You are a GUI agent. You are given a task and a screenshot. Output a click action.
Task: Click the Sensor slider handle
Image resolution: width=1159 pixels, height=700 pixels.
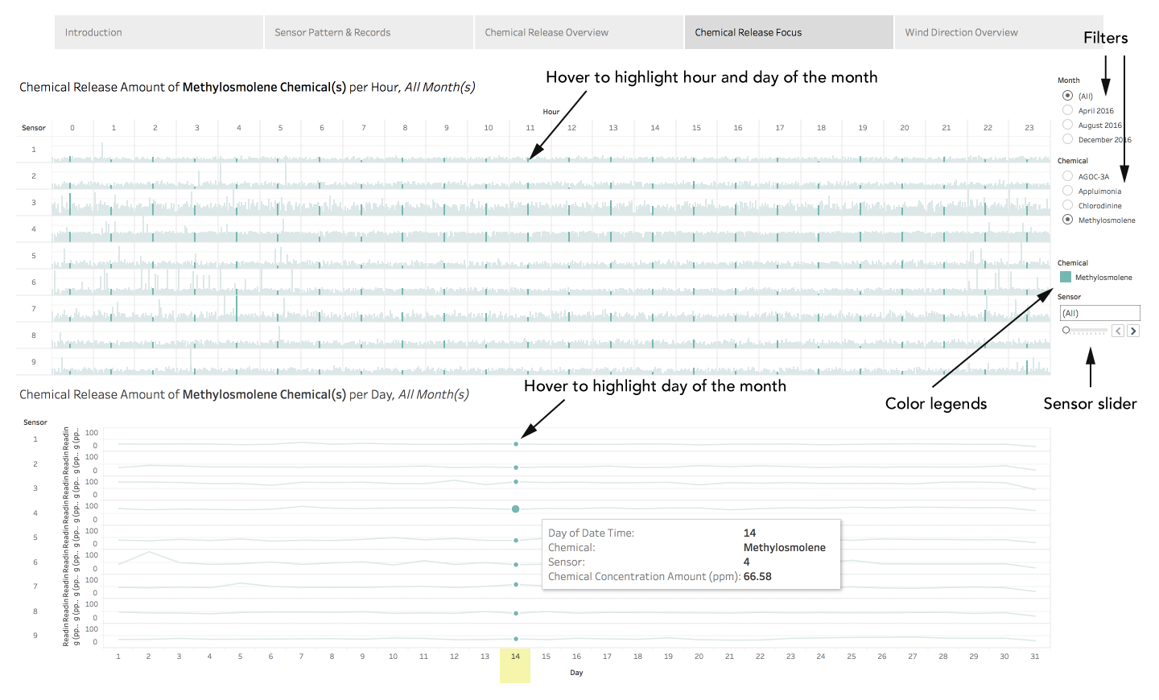click(1066, 331)
